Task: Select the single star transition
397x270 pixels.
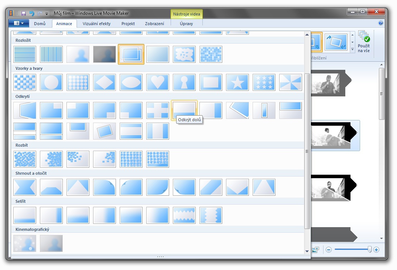Action: (x=237, y=82)
